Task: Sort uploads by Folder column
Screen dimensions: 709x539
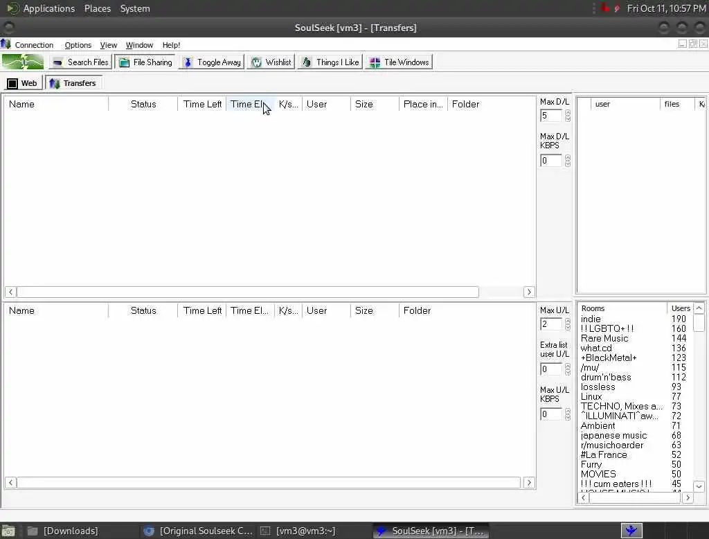Action: click(467, 311)
